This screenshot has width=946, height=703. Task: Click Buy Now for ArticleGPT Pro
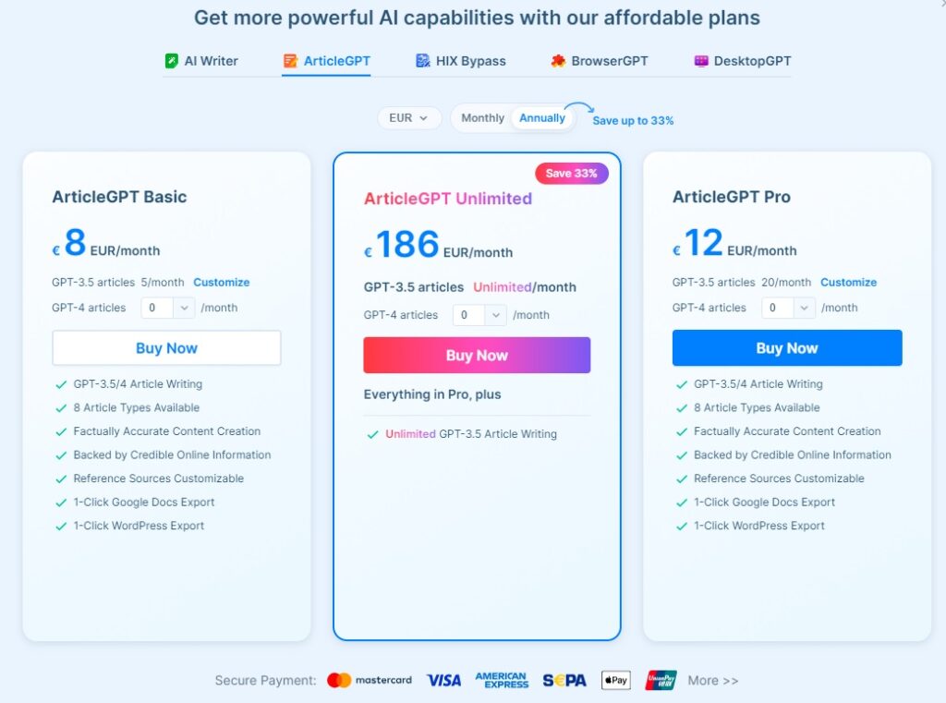point(787,348)
